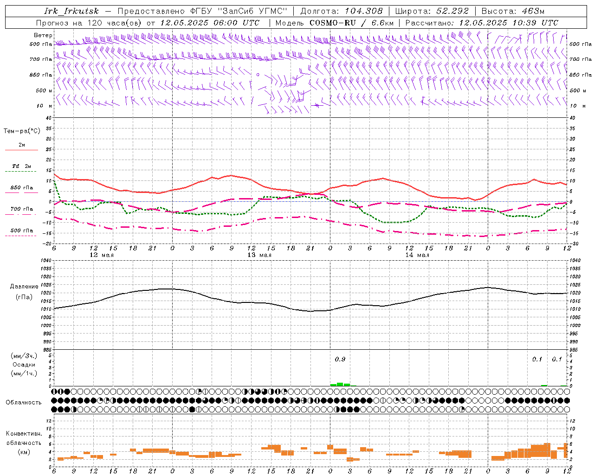The height and width of the screenshot is (475, 594).
Task: Click the Irk_Irkutsk station title
Action: click(71, 11)
